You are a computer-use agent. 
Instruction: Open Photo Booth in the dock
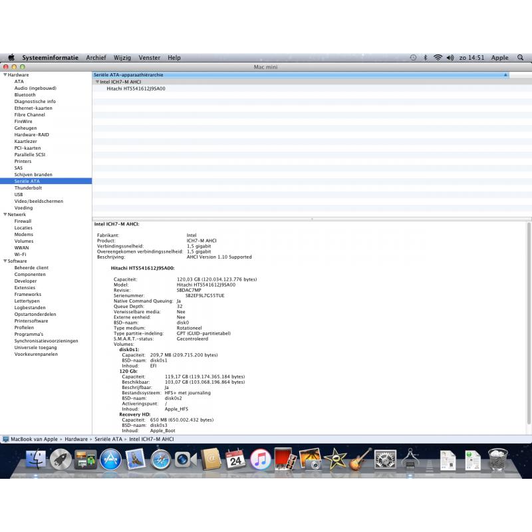[x=285, y=460]
